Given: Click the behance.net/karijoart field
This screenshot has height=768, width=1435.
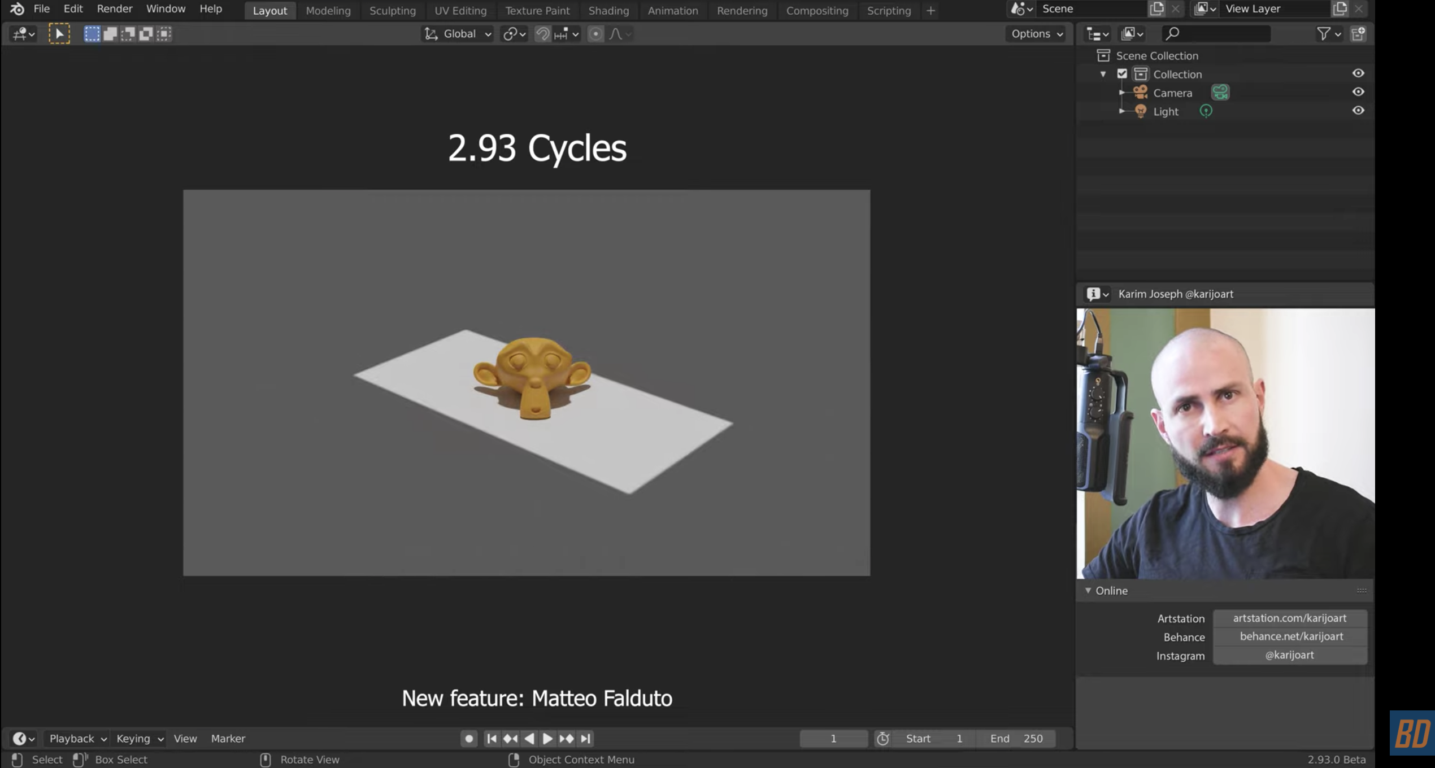Looking at the screenshot, I should pyautogui.click(x=1290, y=636).
